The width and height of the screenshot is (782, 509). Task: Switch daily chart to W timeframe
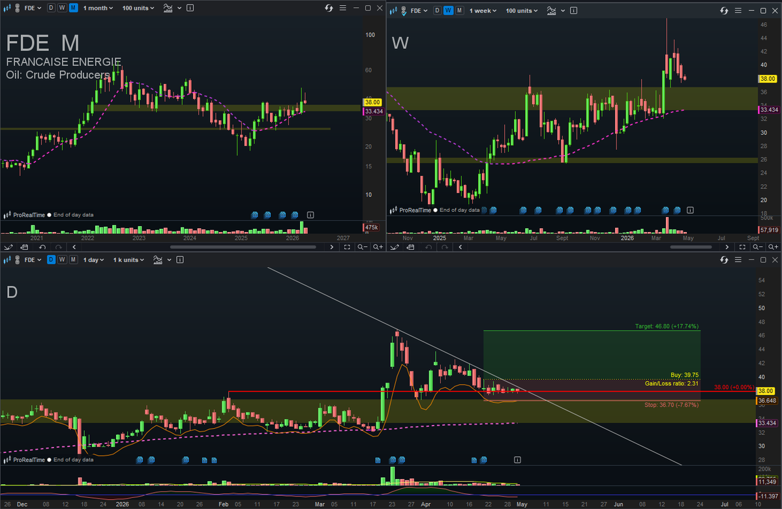62,260
